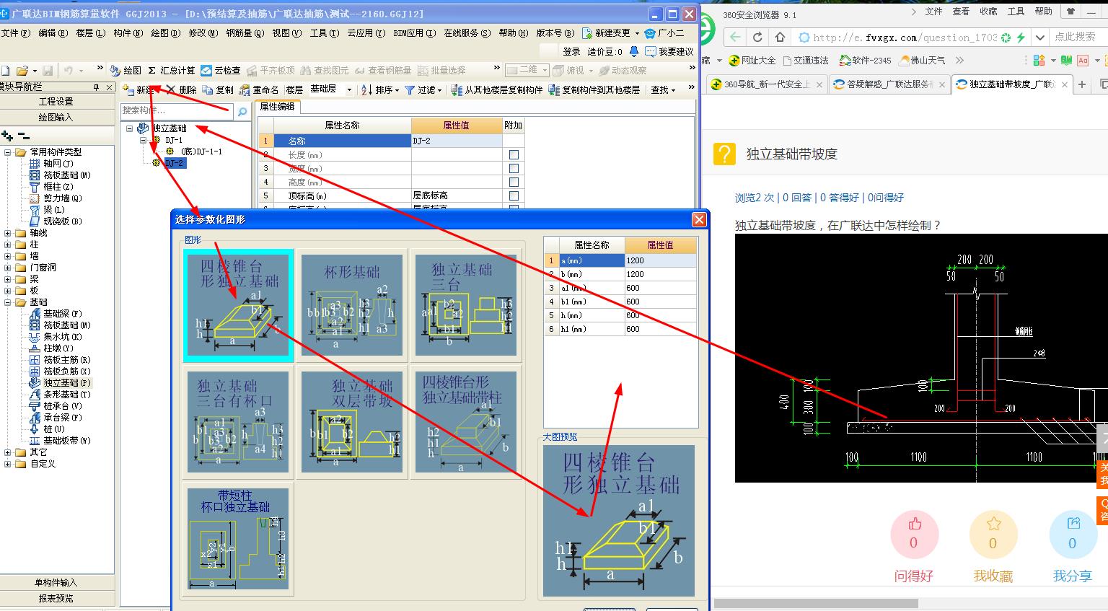The width and height of the screenshot is (1108, 611).
Task: Open the 文件 menu in GGJ2013
Action: click(15, 33)
